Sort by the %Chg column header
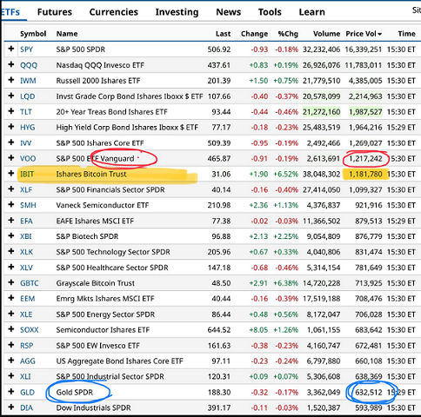Image resolution: width=421 pixels, height=417 pixels. (288, 34)
